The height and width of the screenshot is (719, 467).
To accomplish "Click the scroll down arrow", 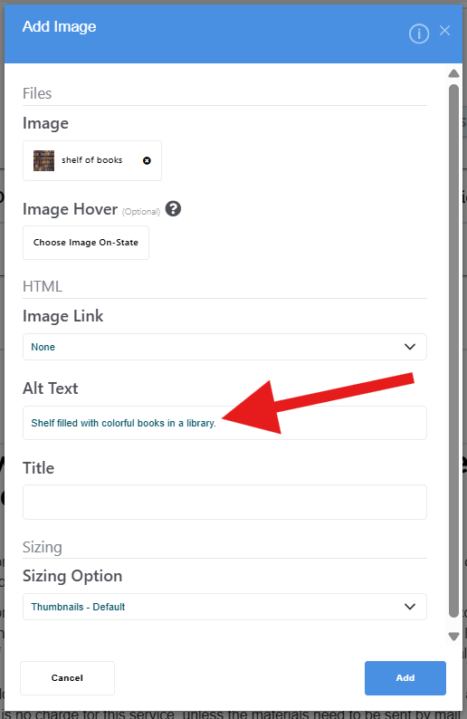I will 453,637.
